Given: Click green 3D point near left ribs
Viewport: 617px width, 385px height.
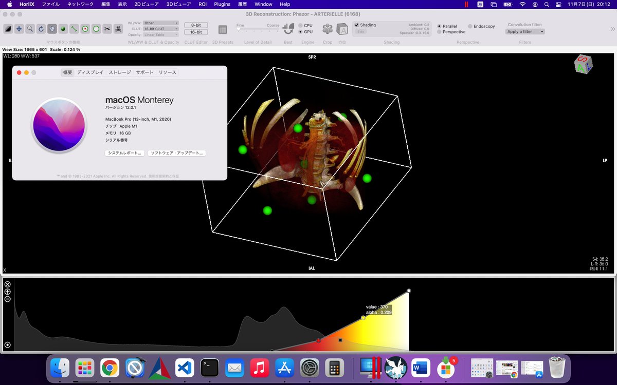Looking at the screenshot, I should (243, 149).
